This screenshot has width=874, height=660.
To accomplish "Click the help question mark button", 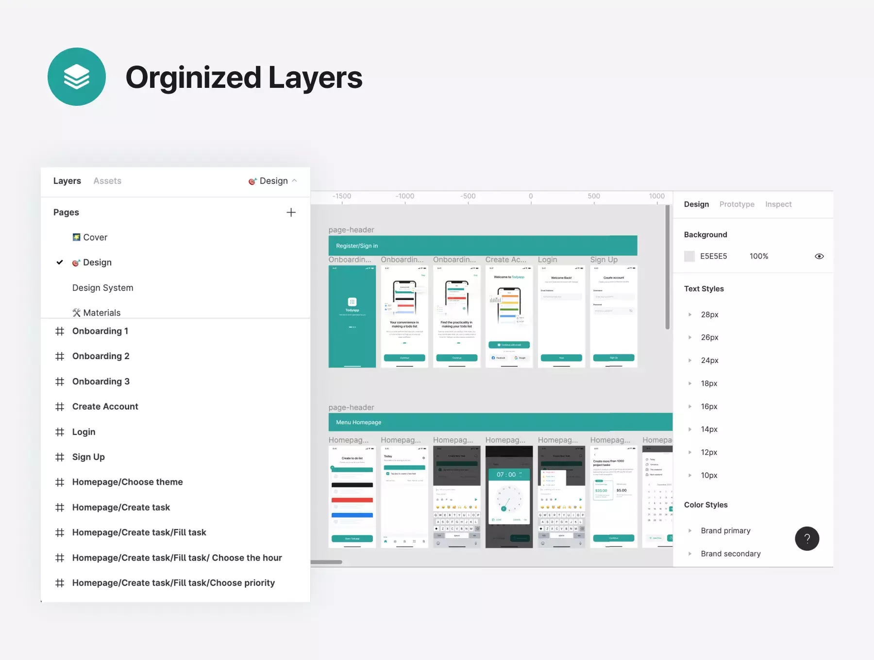I will coord(807,539).
